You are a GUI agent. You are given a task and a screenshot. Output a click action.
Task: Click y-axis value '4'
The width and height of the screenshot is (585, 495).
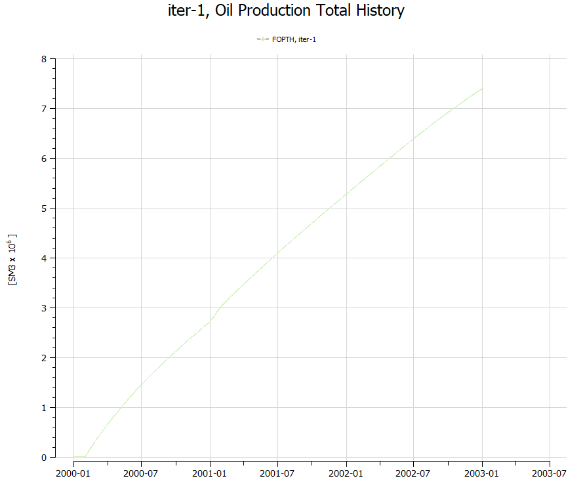click(x=44, y=258)
